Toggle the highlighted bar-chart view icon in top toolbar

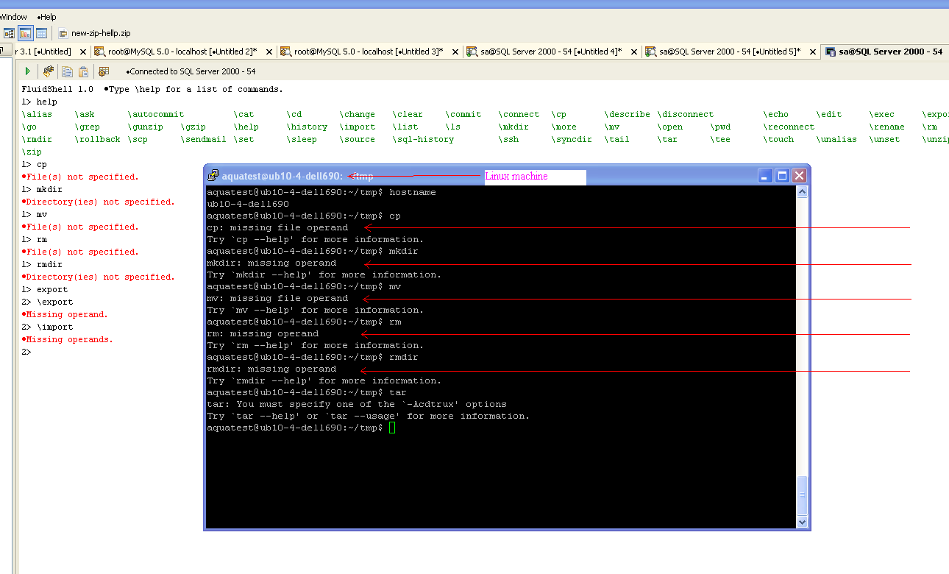pyautogui.click(x=26, y=33)
